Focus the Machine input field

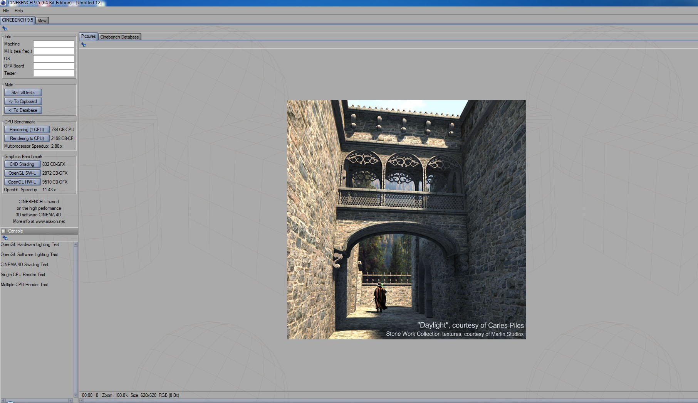pos(54,44)
